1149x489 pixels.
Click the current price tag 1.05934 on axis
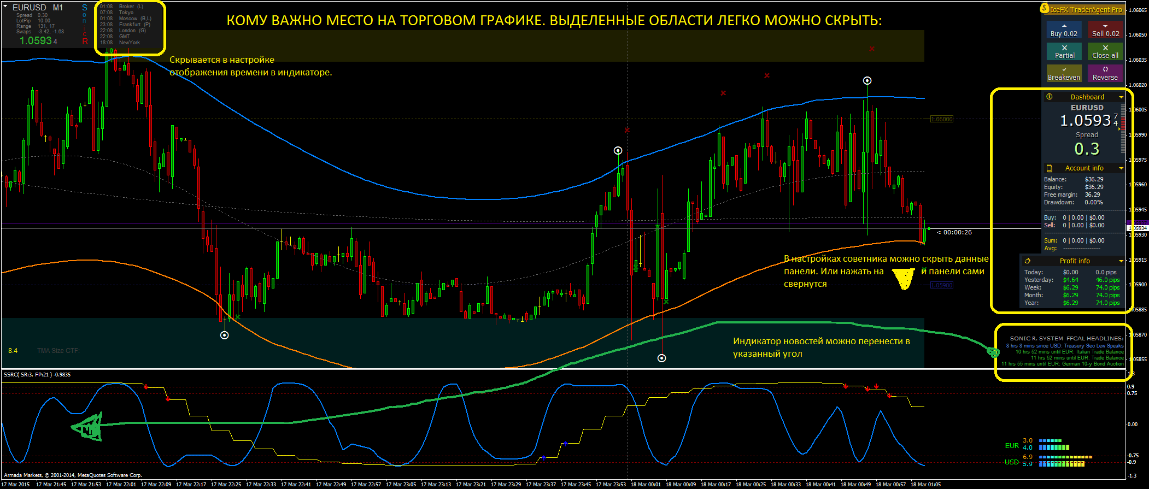tap(1138, 228)
